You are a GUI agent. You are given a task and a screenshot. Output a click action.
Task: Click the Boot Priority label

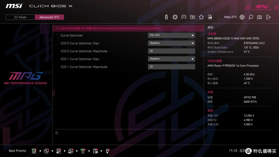pyautogui.click(x=18, y=151)
